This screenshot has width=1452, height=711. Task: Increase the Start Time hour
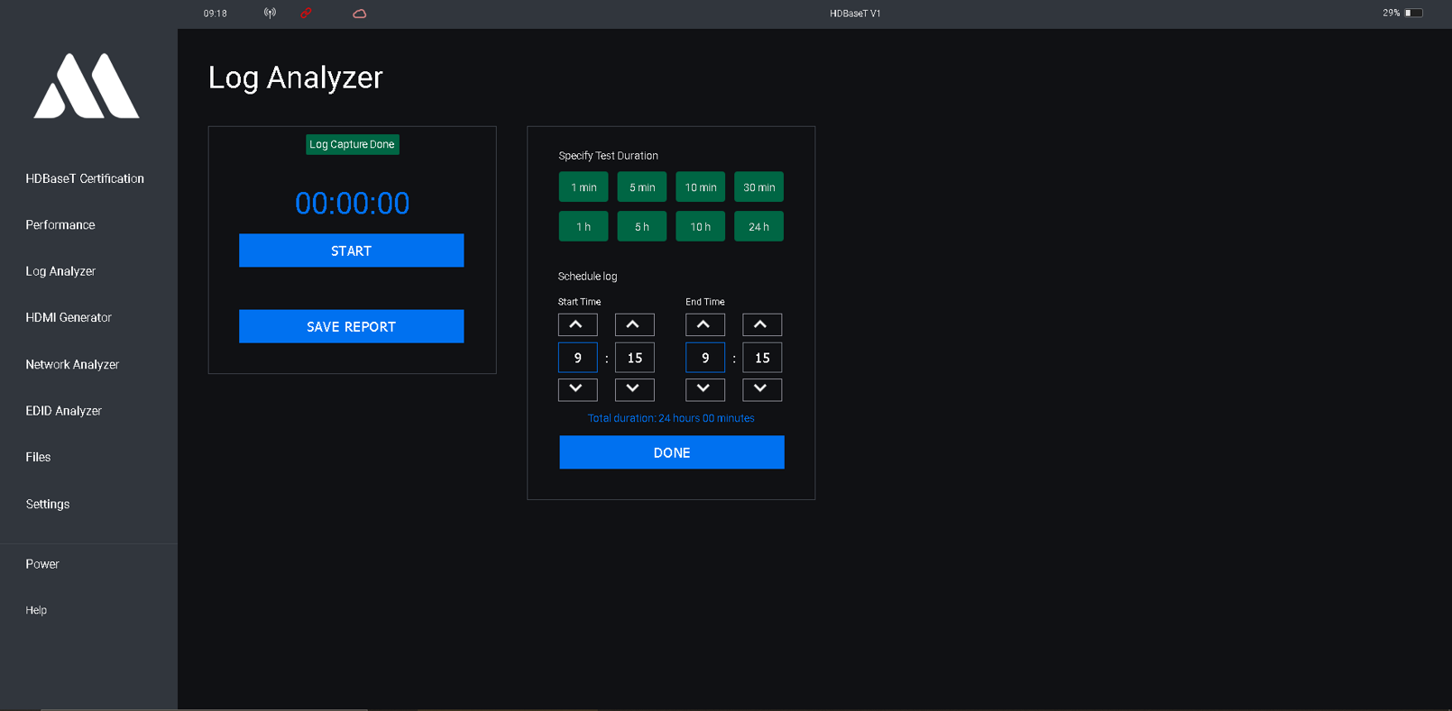pyautogui.click(x=577, y=324)
